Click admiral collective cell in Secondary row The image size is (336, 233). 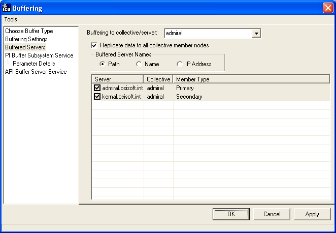(155, 97)
